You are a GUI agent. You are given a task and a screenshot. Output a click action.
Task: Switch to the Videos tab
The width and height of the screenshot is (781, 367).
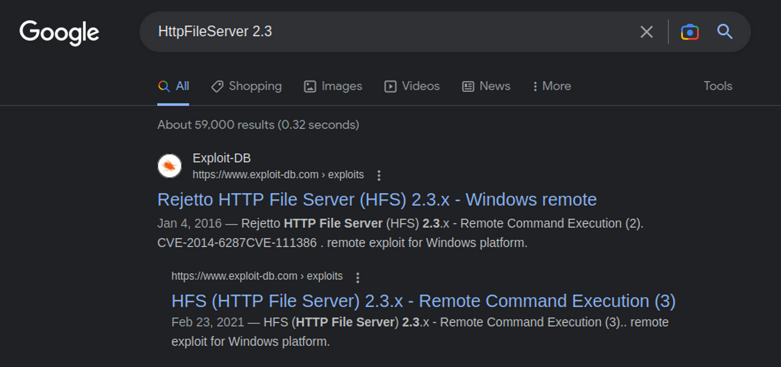click(412, 86)
